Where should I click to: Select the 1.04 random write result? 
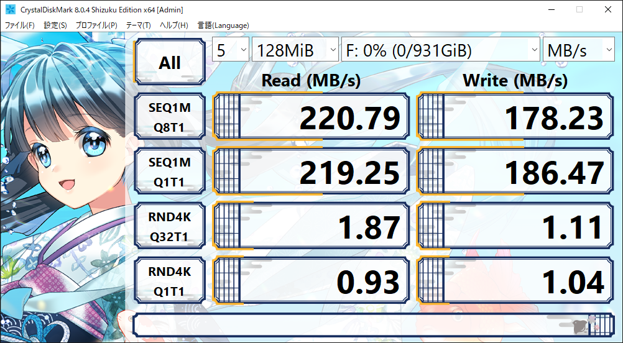pyautogui.click(x=515, y=281)
